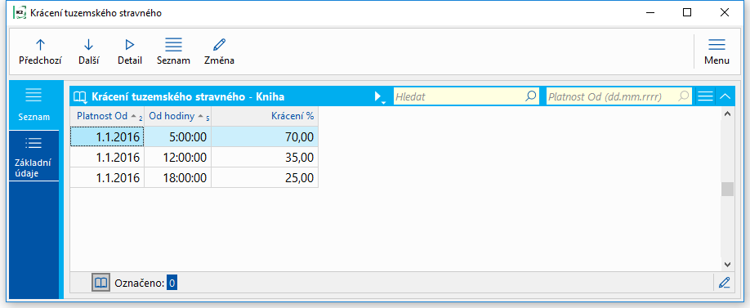Collapse the panel with the chevron-up button

(x=725, y=96)
